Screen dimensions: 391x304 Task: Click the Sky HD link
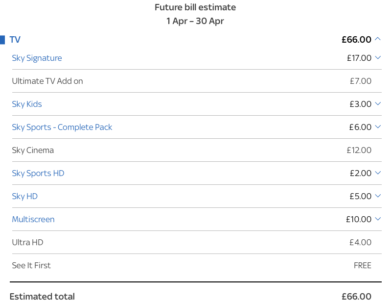(25, 196)
